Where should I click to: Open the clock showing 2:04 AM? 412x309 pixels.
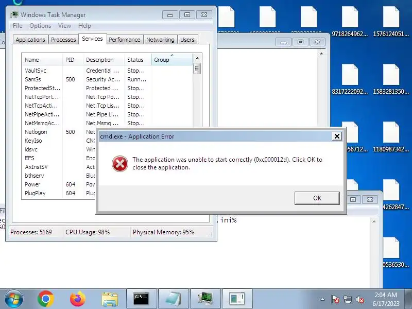386,299
